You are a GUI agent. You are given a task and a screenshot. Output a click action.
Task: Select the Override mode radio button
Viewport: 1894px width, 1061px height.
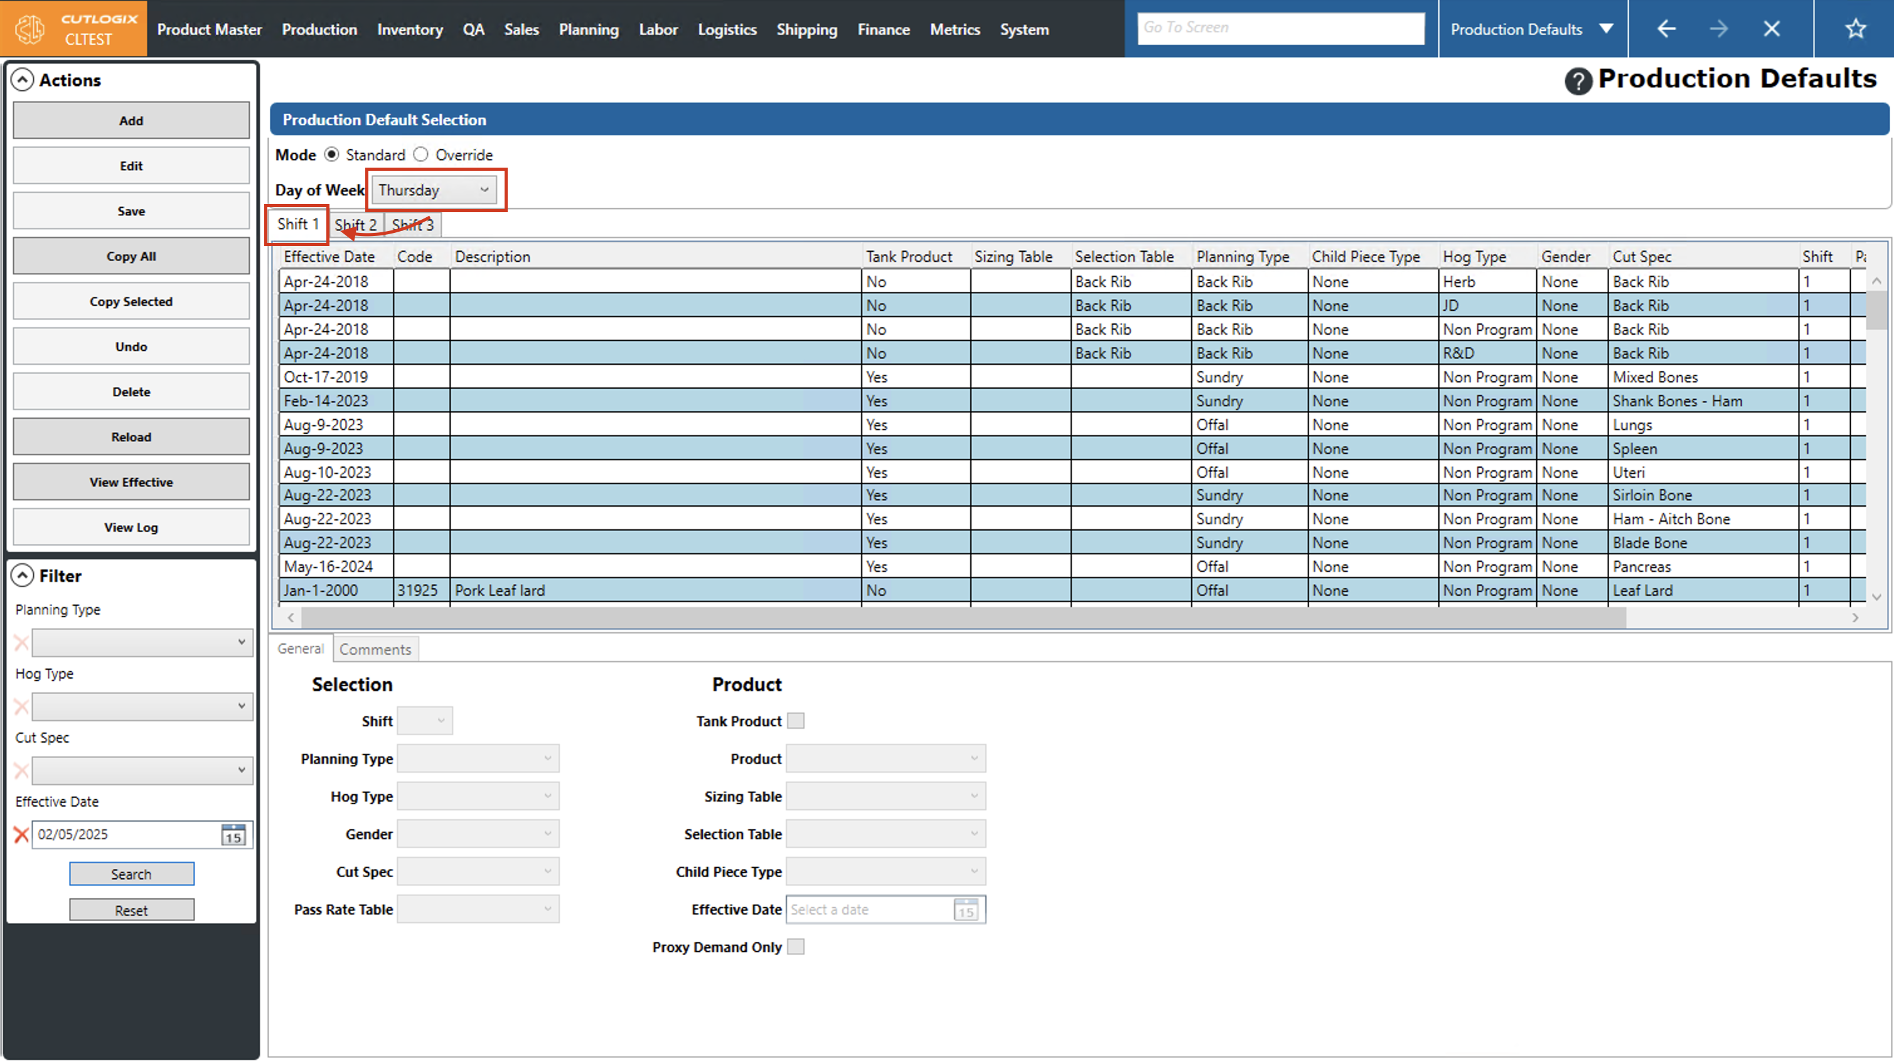point(420,154)
